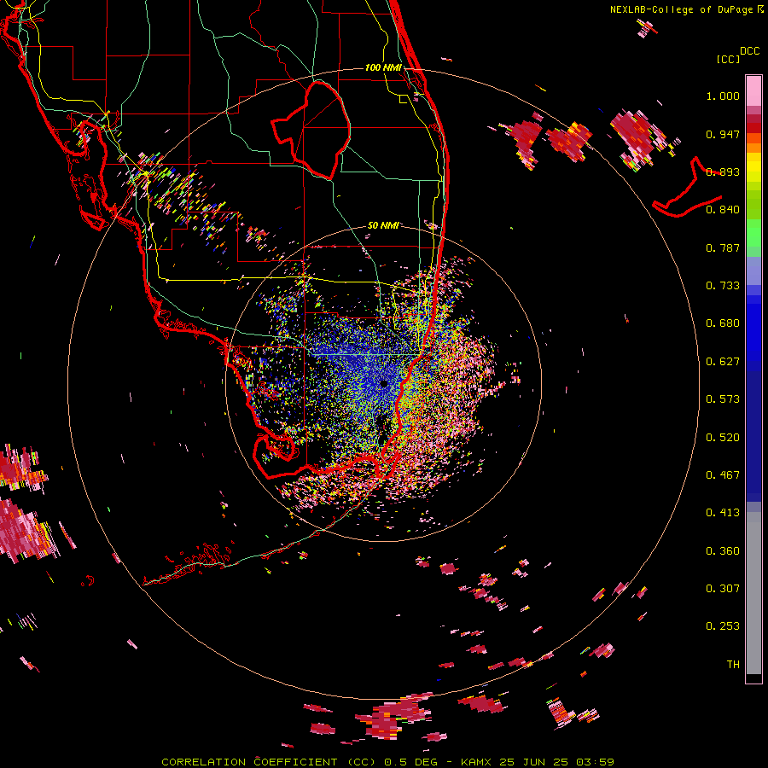Screen dimensions: 768x768
Task: Click the 0.307 scale value
Action: point(723,589)
